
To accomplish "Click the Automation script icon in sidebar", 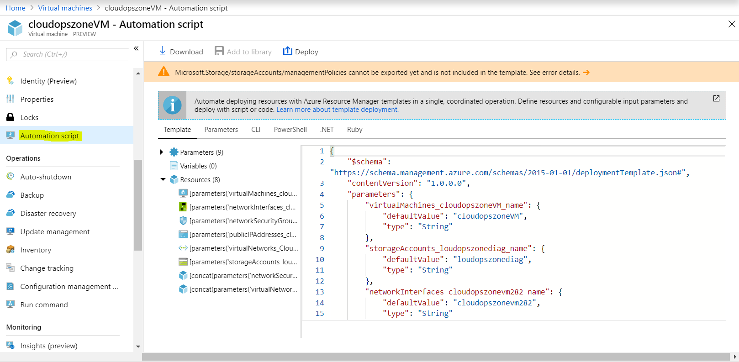I will [10, 136].
